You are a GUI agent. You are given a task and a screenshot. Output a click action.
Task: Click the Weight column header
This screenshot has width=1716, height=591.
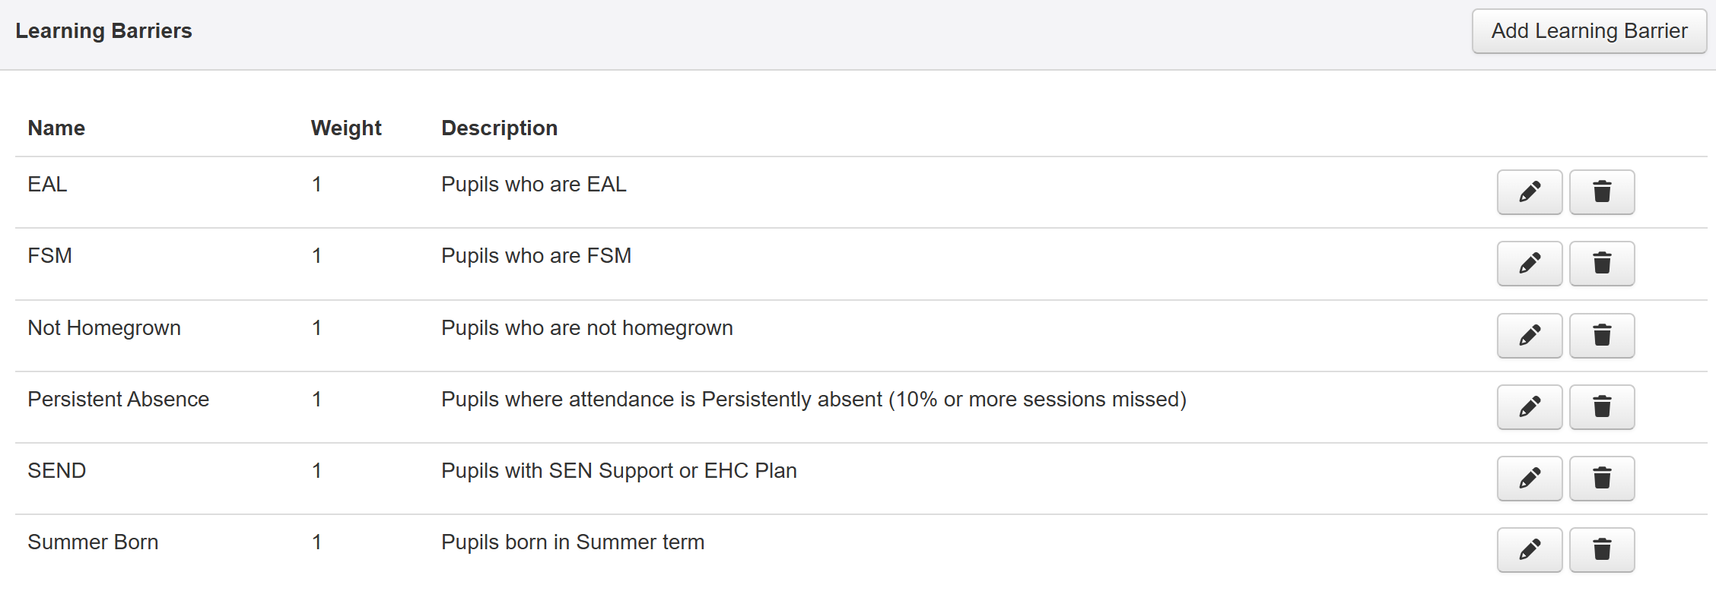(346, 128)
